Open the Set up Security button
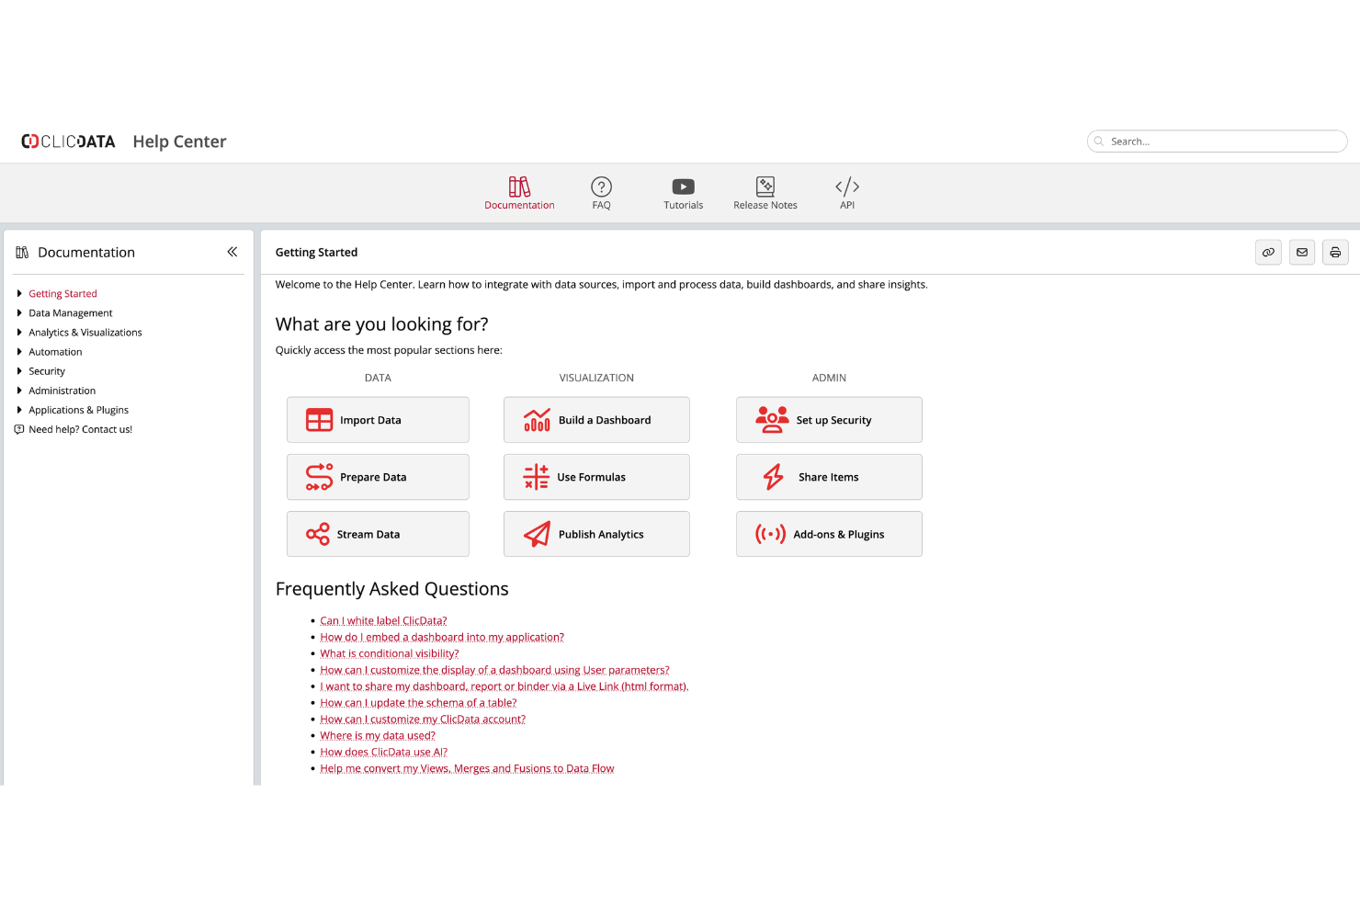This screenshot has height=907, width=1360. 829,420
